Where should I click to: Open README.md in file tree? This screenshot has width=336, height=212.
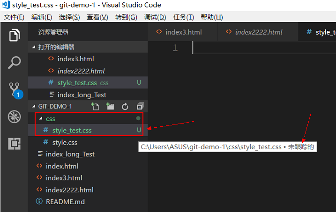coord(88,202)
